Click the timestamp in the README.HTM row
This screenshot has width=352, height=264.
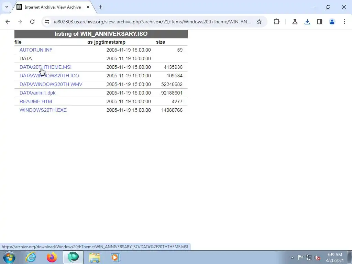coord(129,101)
